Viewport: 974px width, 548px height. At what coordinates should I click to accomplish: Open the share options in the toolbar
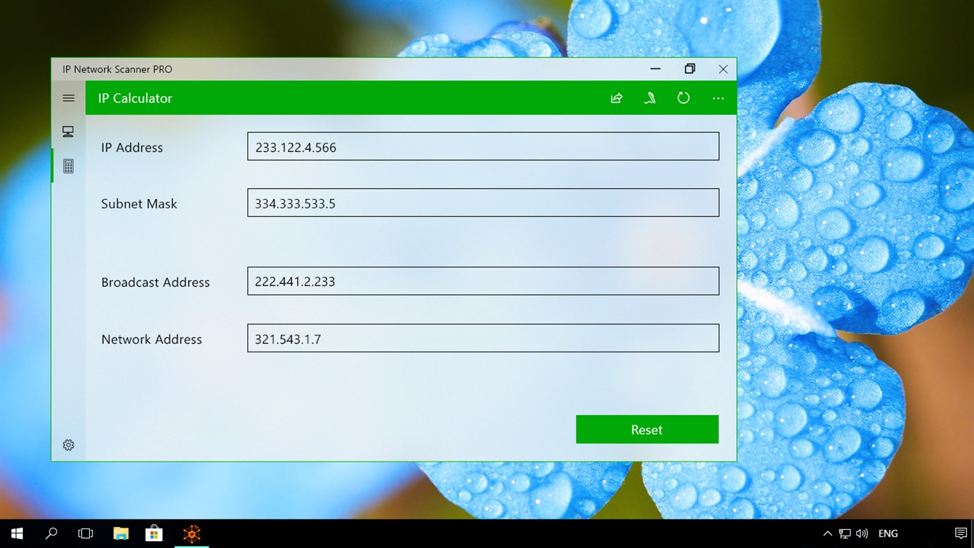[616, 97]
